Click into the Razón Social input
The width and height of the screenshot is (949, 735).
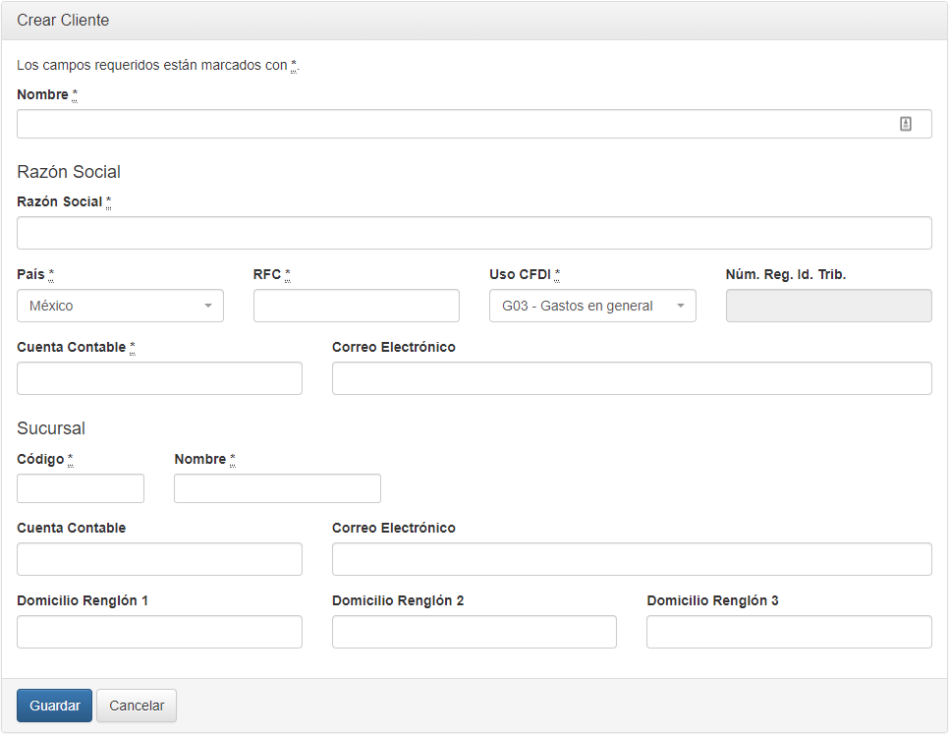click(474, 233)
